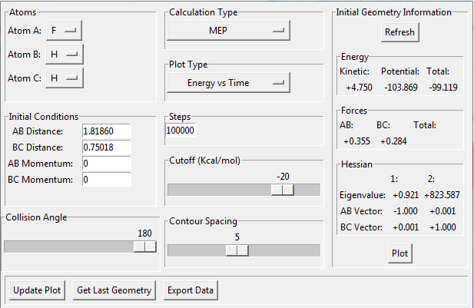This screenshot has height=308, width=474.
Task: Click the Refresh button
Action: click(x=399, y=32)
